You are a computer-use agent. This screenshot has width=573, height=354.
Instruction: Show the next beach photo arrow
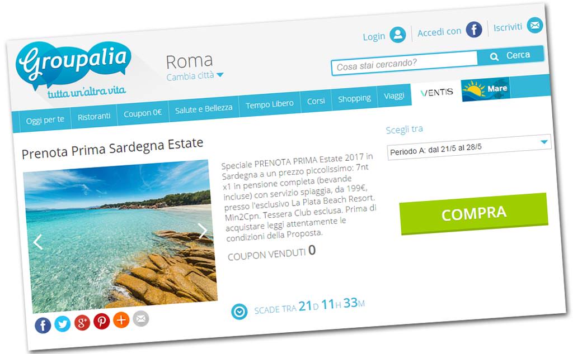[x=203, y=231]
